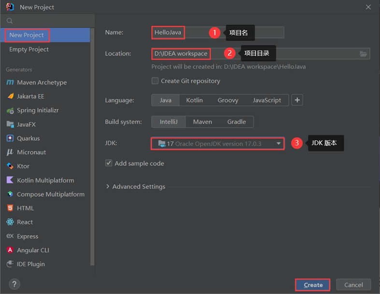Click the sidebar search field
Screen dimensions: 380x294
coord(47,21)
